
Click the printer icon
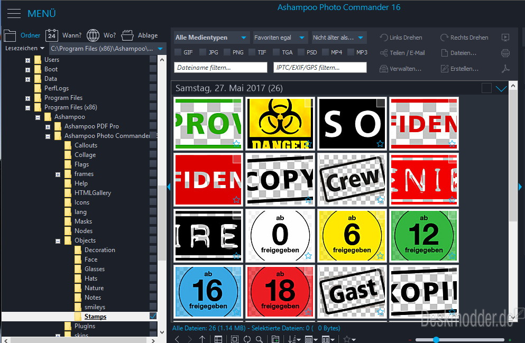pyautogui.click(x=505, y=53)
